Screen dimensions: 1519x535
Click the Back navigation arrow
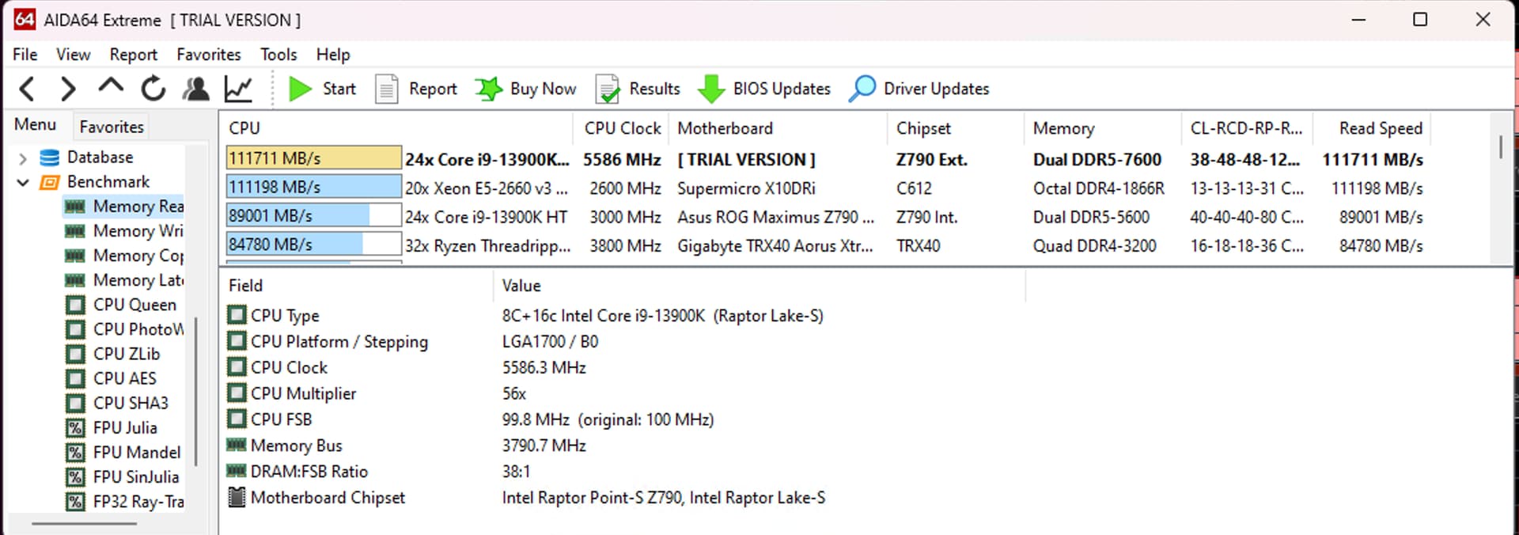pyautogui.click(x=27, y=89)
